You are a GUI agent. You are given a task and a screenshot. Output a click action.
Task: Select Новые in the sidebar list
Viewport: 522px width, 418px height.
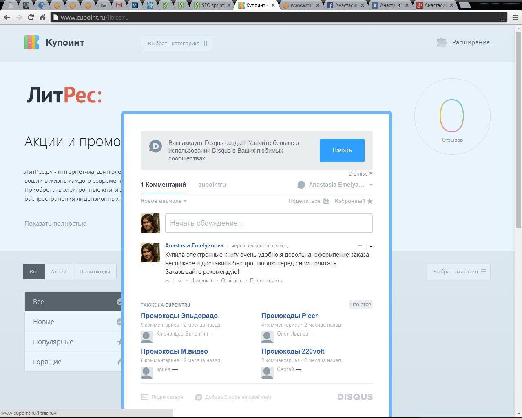pyautogui.click(x=73, y=322)
